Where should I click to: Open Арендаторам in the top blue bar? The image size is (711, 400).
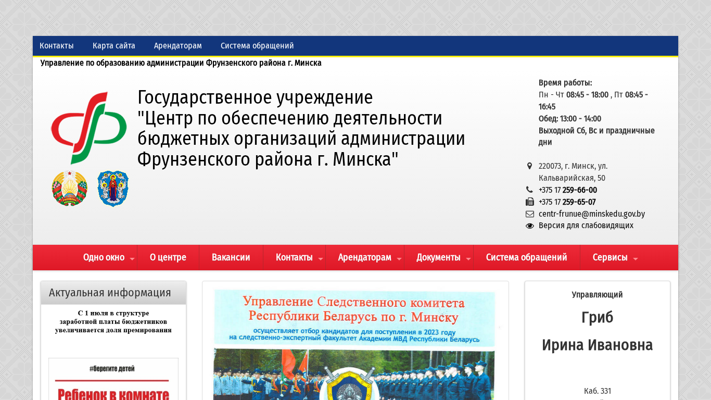(x=178, y=46)
